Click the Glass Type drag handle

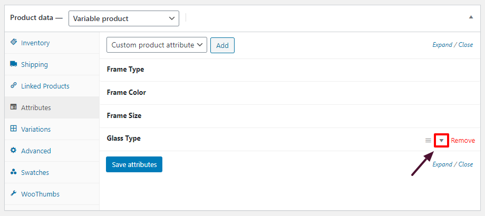click(428, 141)
